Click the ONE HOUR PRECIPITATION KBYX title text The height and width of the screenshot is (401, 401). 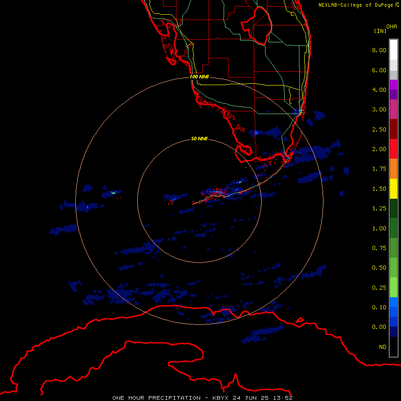pyautogui.click(x=202, y=398)
